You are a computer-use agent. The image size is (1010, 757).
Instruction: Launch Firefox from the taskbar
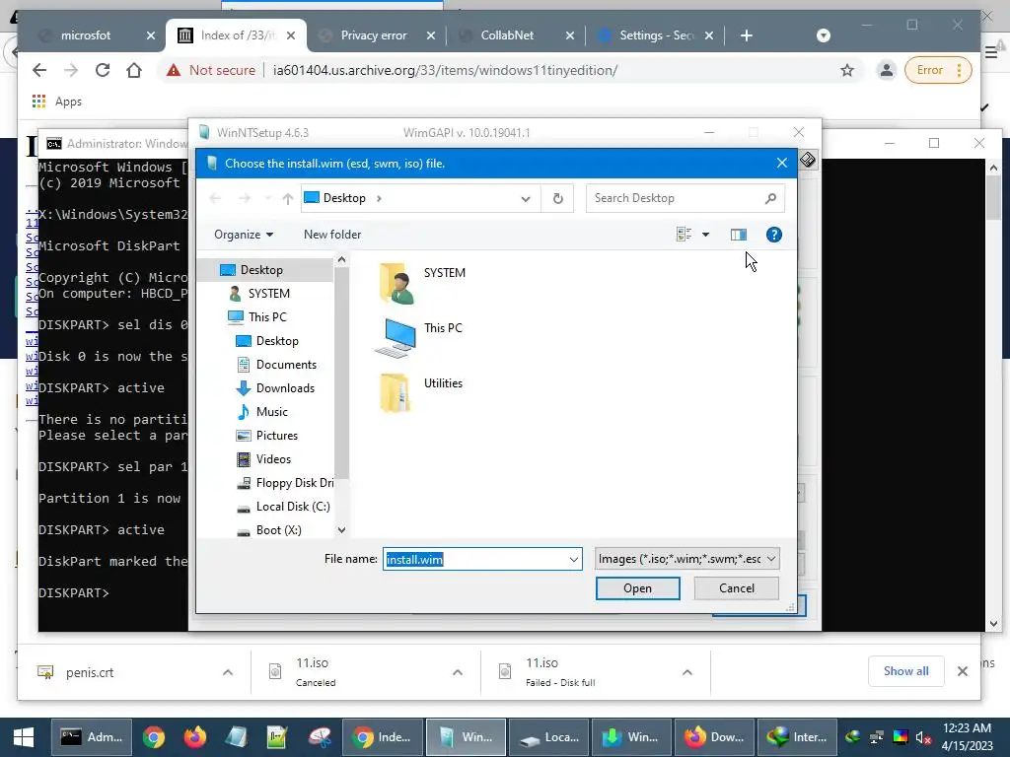[x=194, y=737]
